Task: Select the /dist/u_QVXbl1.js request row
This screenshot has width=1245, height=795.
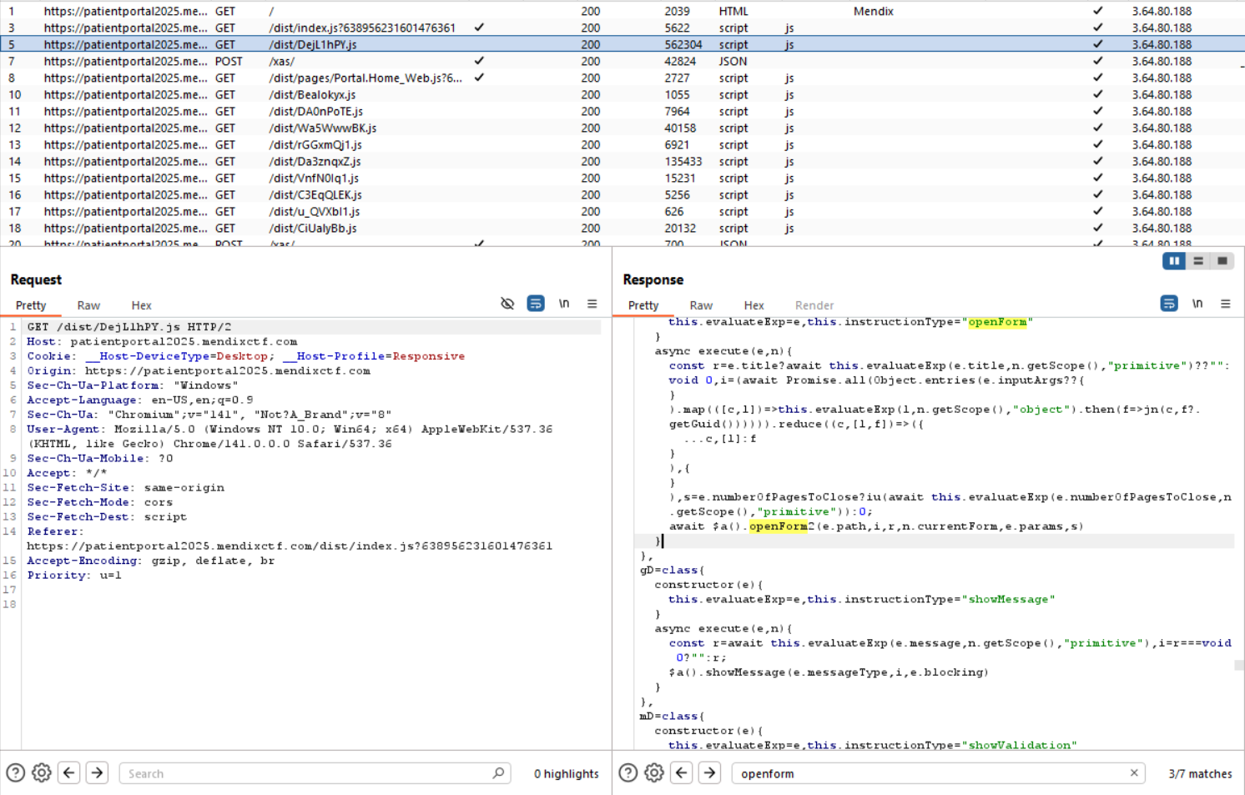Action: (622, 211)
